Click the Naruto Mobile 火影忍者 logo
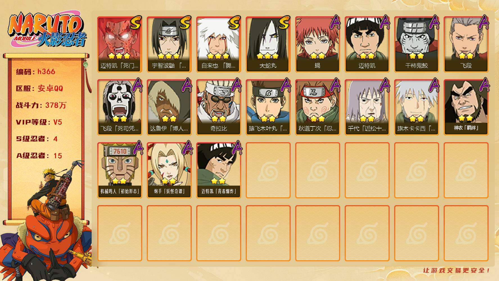 47,30
